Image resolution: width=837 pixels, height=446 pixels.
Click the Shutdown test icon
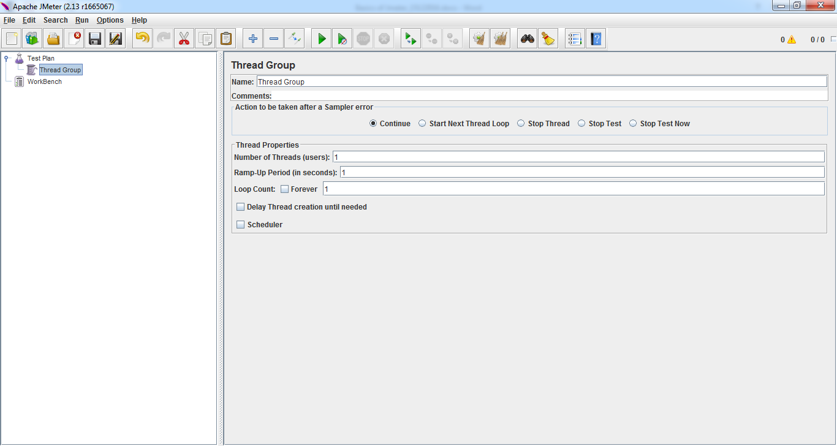[384, 39]
